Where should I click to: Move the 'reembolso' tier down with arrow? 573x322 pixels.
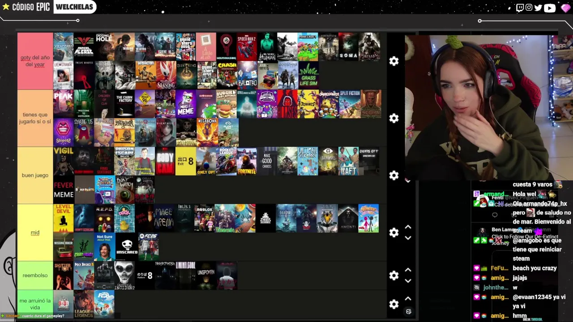(x=408, y=281)
